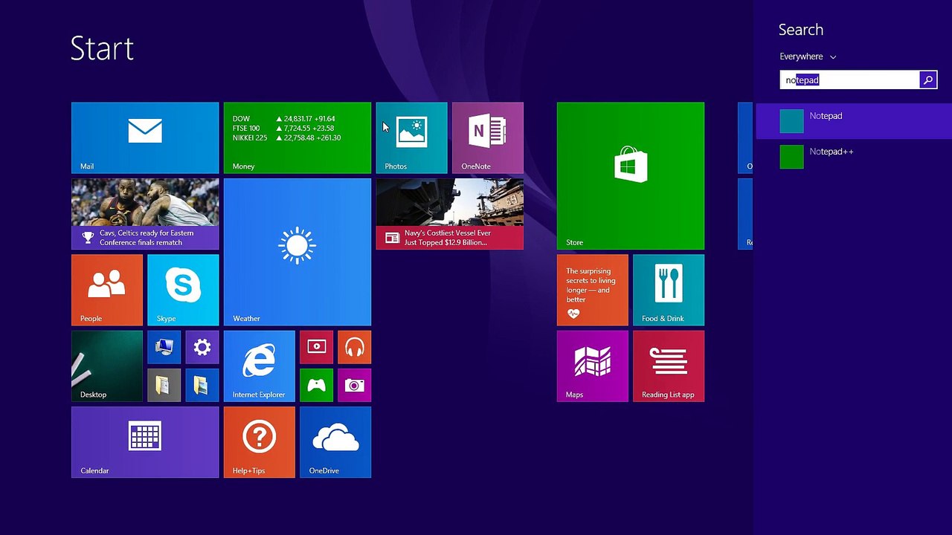This screenshot has width=952, height=535.
Task: Open the OneNote tile
Action: click(488, 137)
